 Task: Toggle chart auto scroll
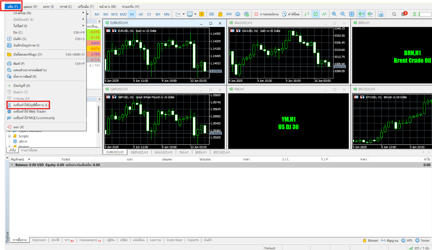tap(362, 14)
